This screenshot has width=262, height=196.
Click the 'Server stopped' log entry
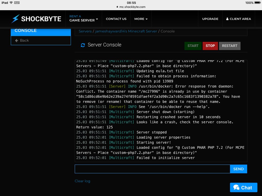tap(121, 132)
